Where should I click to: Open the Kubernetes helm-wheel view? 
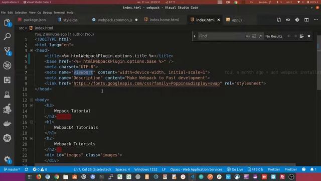[x=7, y=138]
